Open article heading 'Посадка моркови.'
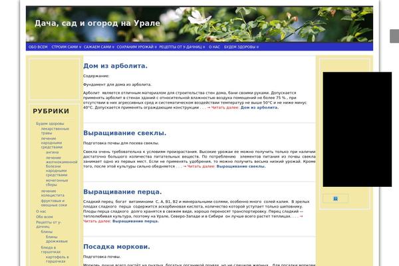 click(x=116, y=247)
